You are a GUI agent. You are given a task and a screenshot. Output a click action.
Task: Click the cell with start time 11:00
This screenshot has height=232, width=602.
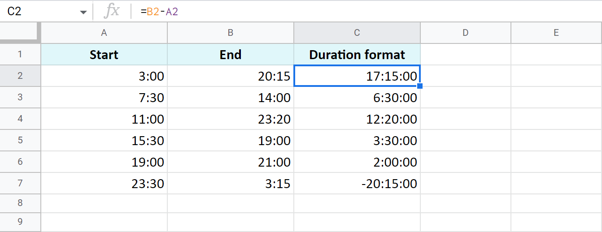pyautogui.click(x=104, y=119)
